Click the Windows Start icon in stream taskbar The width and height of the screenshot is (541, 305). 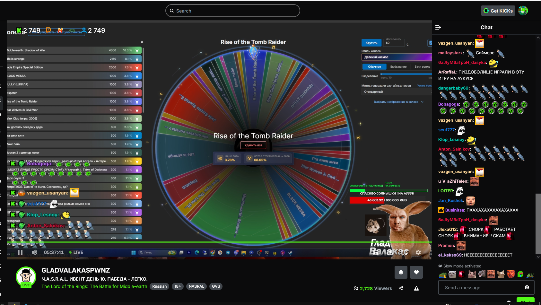pos(134,253)
